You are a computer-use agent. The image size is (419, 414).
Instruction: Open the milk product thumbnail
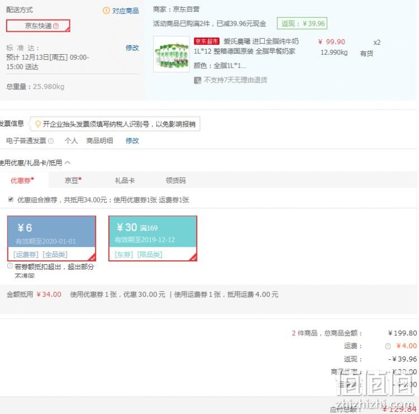pos(172,54)
